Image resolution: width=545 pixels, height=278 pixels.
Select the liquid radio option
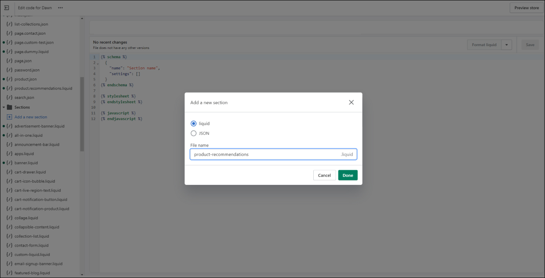[x=194, y=124]
